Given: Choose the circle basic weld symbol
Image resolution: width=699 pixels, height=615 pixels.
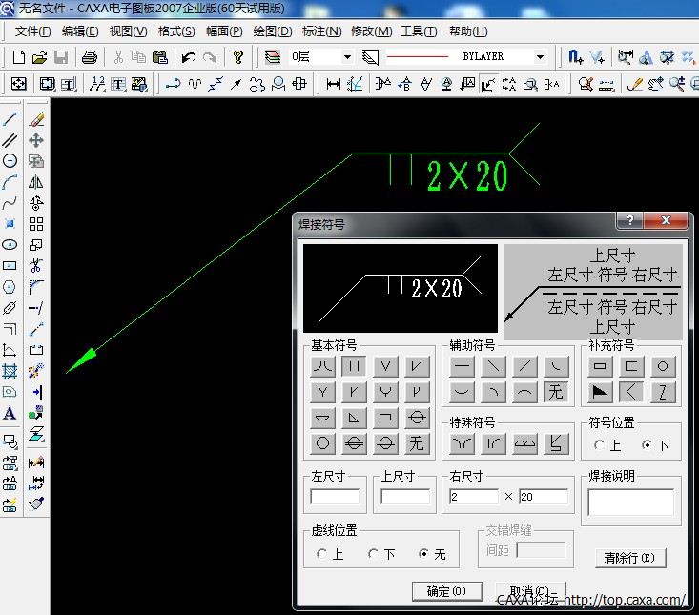Looking at the screenshot, I should pyautogui.click(x=323, y=443).
